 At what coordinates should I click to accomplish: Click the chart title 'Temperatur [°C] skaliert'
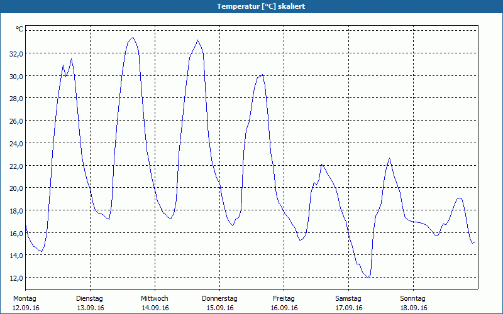(x=251, y=6)
